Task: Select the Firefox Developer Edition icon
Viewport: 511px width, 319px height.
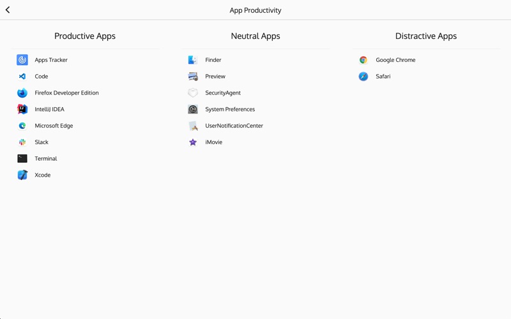Action: tap(22, 93)
